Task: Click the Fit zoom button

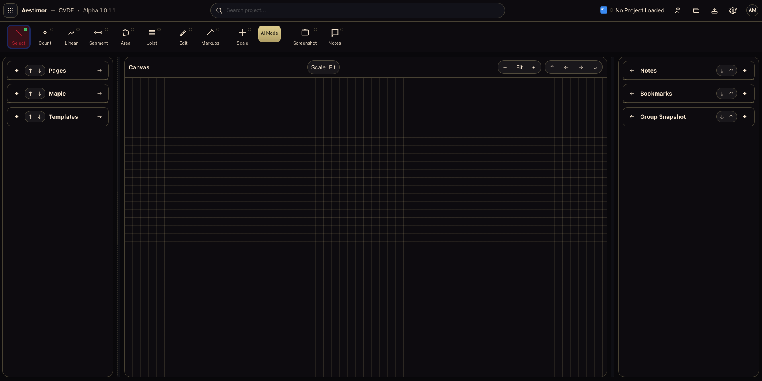Action: coord(519,67)
